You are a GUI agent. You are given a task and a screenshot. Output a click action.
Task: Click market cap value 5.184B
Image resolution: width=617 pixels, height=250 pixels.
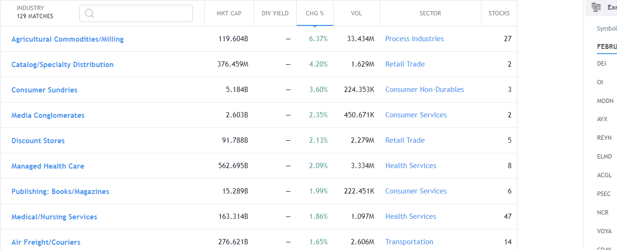(x=237, y=90)
